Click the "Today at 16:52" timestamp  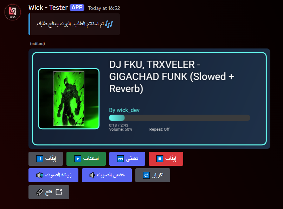coord(104,8)
